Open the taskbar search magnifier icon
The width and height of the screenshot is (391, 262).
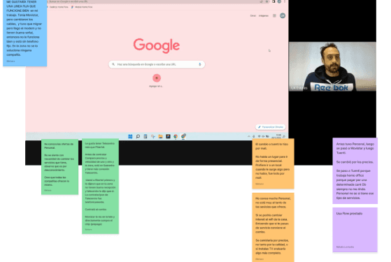pyautogui.click(x=138, y=136)
